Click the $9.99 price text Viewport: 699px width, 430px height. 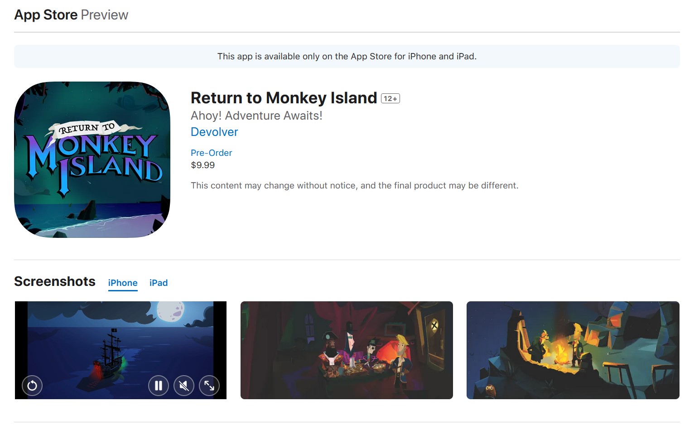pyautogui.click(x=203, y=165)
